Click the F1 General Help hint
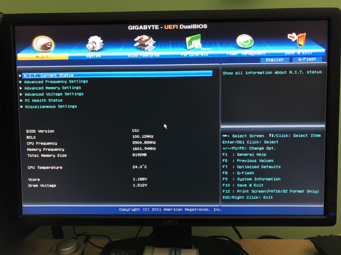Viewport: 341px width, 255px height. pos(244,154)
